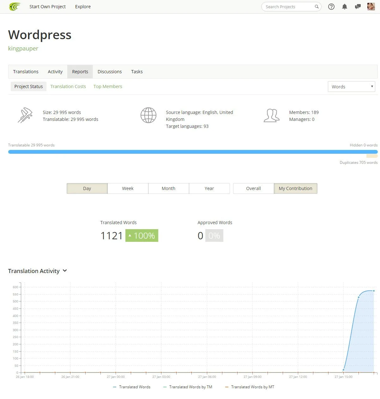
Task: Click the search magnifier icon
Action: pyautogui.click(x=317, y=7)
